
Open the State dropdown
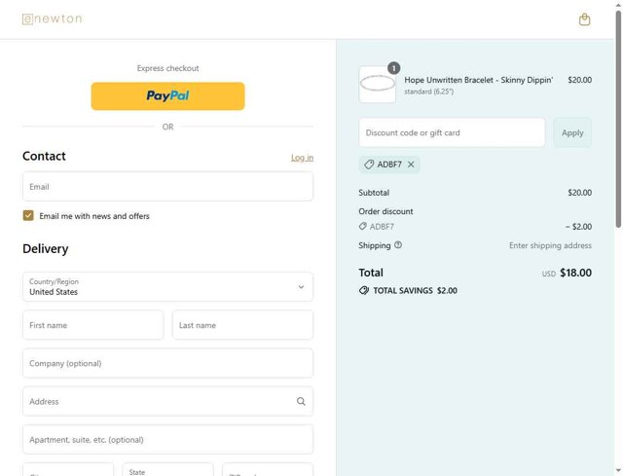[167, 469]
